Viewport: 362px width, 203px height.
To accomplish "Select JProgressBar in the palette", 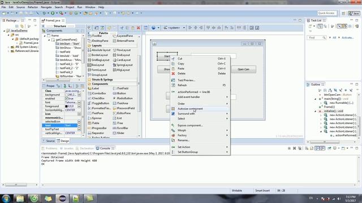I will point(97,128).
